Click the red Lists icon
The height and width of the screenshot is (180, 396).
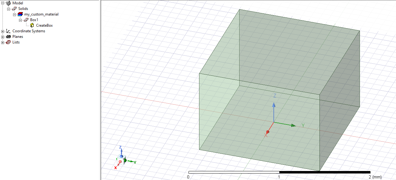point(8,42)
